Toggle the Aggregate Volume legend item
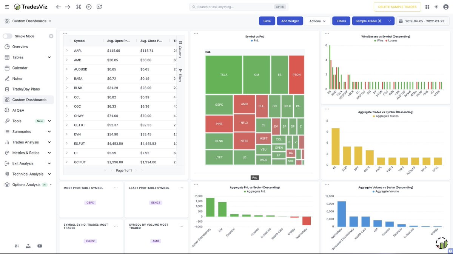This screenshot has height=254, width=453. coord(385,191)
